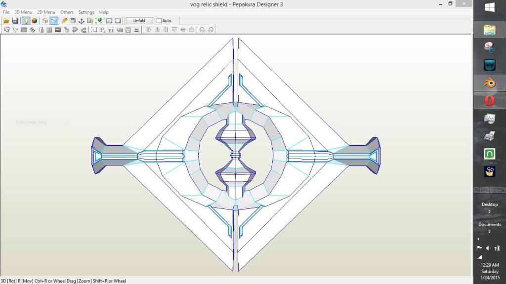The height and width of the screenshot is (284, 506).
Task: Expand the Desktop toolbar chevron
Action: [490, 212]
